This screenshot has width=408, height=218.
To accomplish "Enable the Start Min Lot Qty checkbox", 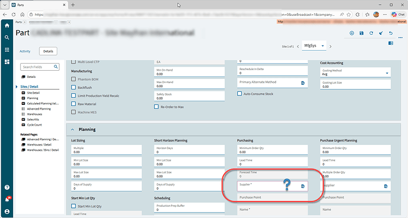I will [73, 206].
